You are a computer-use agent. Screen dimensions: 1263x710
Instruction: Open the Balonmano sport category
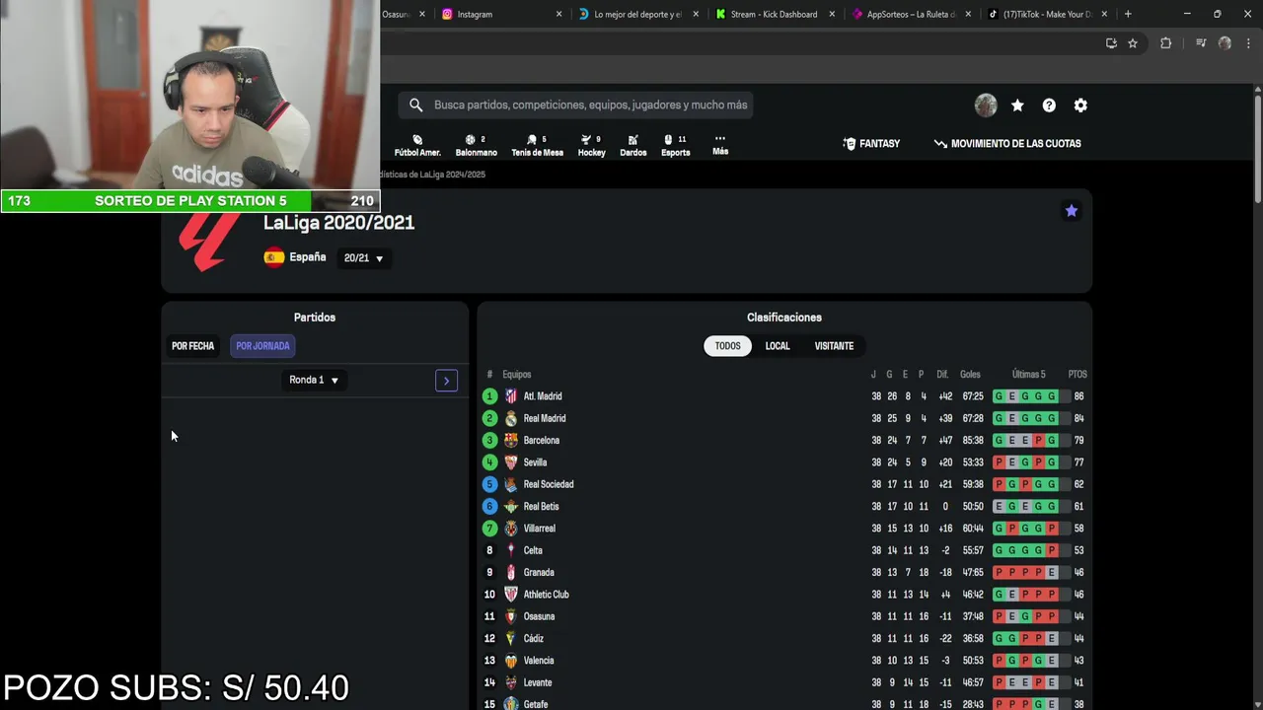[x=476, y=145]
